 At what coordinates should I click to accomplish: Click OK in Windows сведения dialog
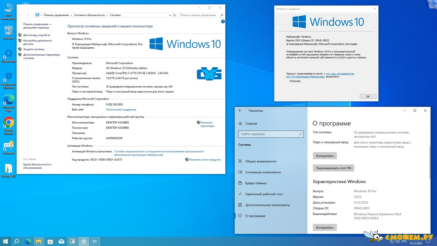coord(368,96)
